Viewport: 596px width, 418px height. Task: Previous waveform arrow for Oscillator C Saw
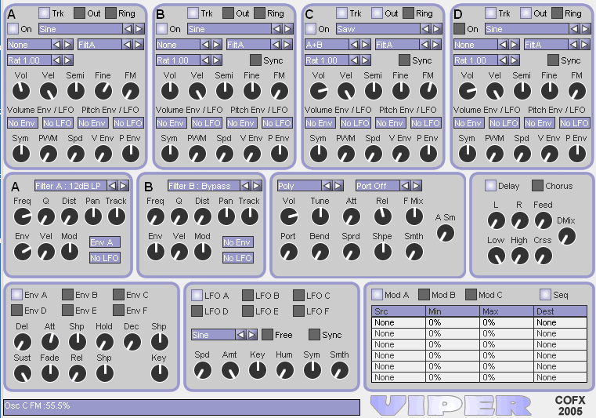pyautogui.click(x=426, y=29)
